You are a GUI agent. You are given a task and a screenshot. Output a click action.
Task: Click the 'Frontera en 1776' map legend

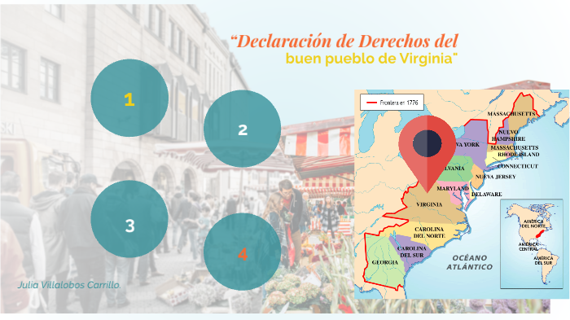pos(392,103)
